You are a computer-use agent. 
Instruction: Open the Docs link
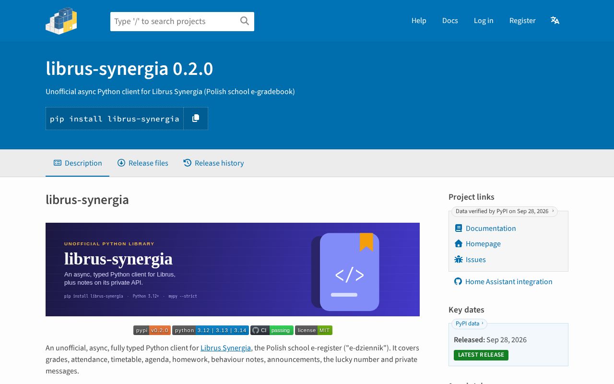[x=450, y=21]
